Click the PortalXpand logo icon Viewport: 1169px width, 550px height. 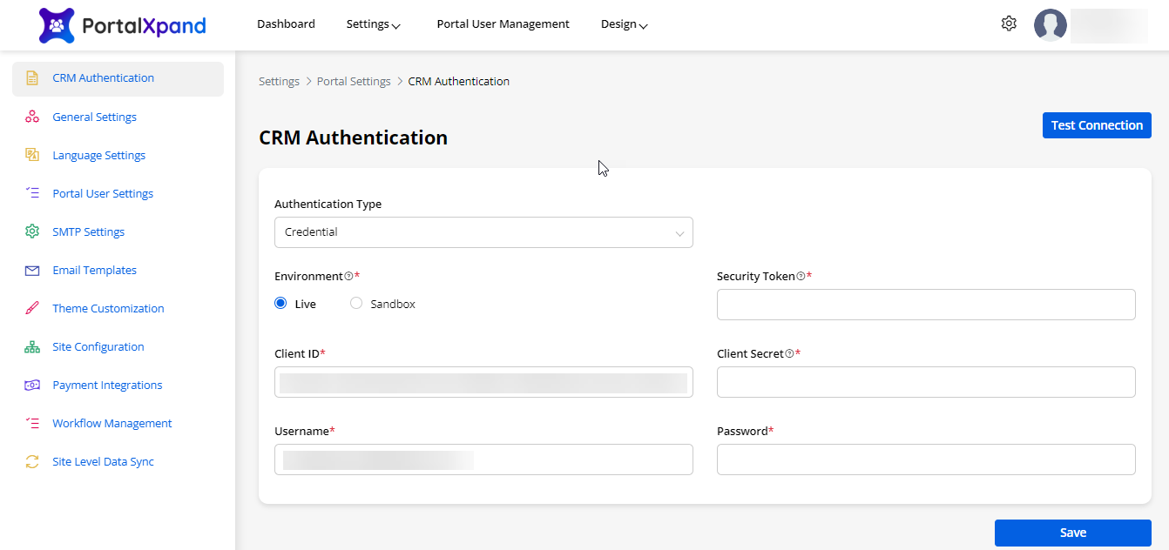coord(57,25)
